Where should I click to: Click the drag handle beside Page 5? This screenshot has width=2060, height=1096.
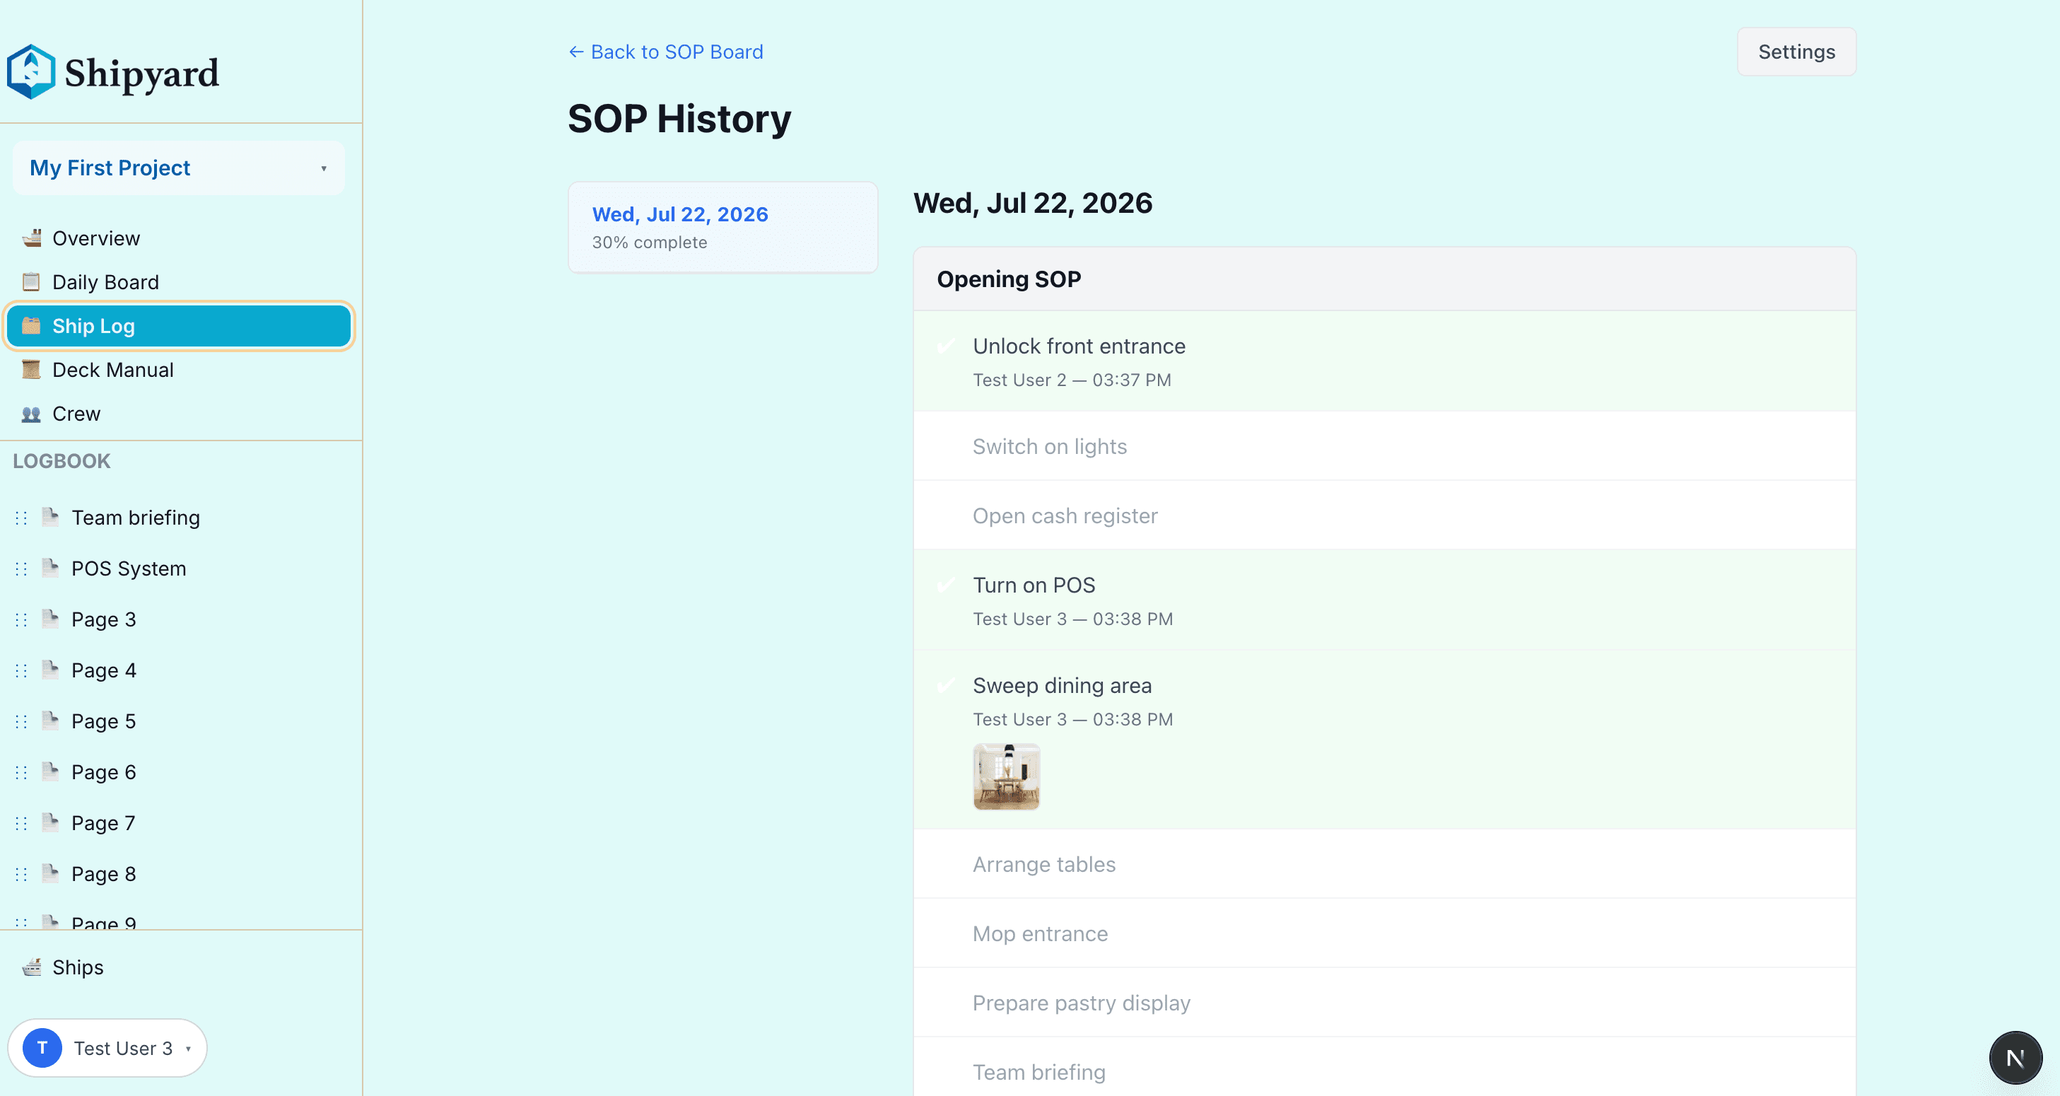[x=22, y=722]
